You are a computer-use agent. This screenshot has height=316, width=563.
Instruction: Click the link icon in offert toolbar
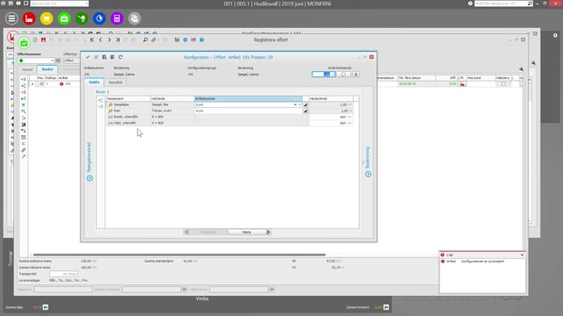coord(154,39)
